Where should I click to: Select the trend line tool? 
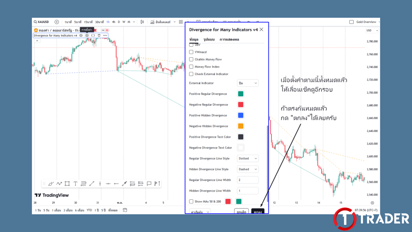(x=92, y=184)
